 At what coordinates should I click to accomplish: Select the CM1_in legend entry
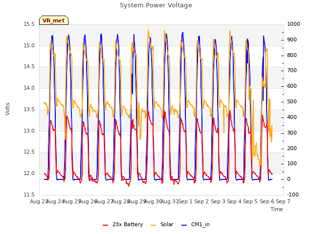(196, 224)
